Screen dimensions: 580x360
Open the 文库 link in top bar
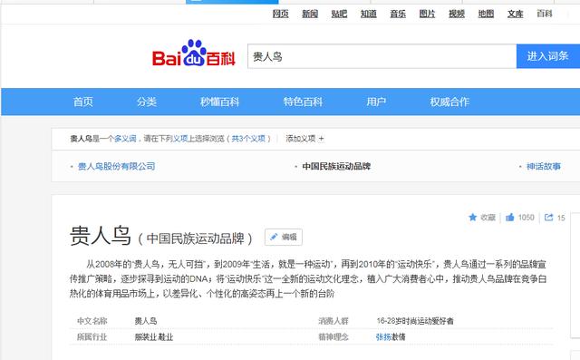tap(516, 15)
